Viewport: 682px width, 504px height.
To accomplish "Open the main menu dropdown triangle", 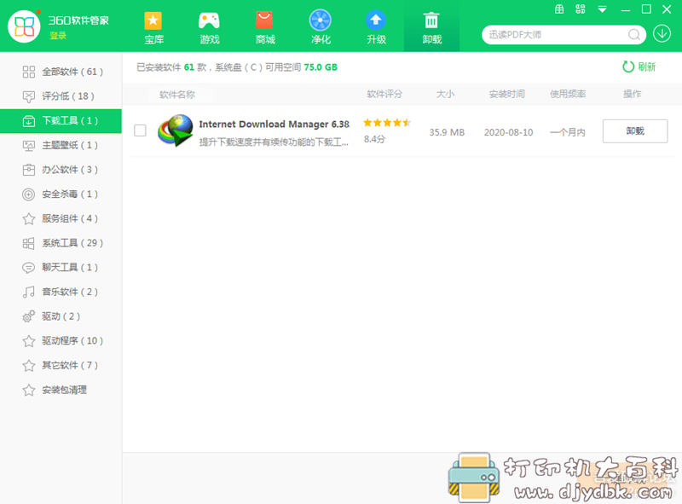I will click(x=602, y=9).
